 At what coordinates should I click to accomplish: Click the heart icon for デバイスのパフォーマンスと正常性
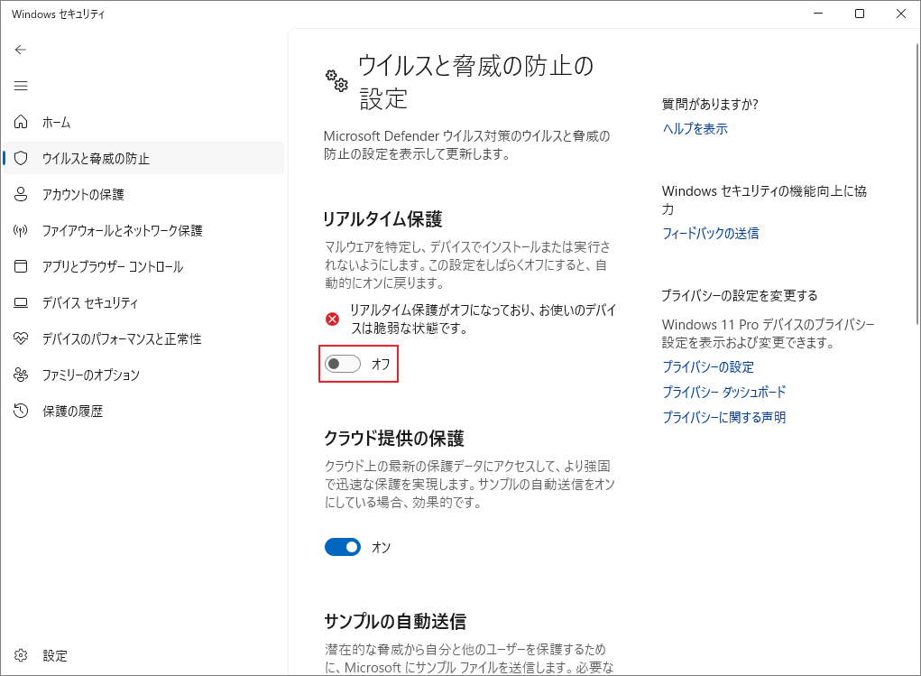click(x=20, y=338)
